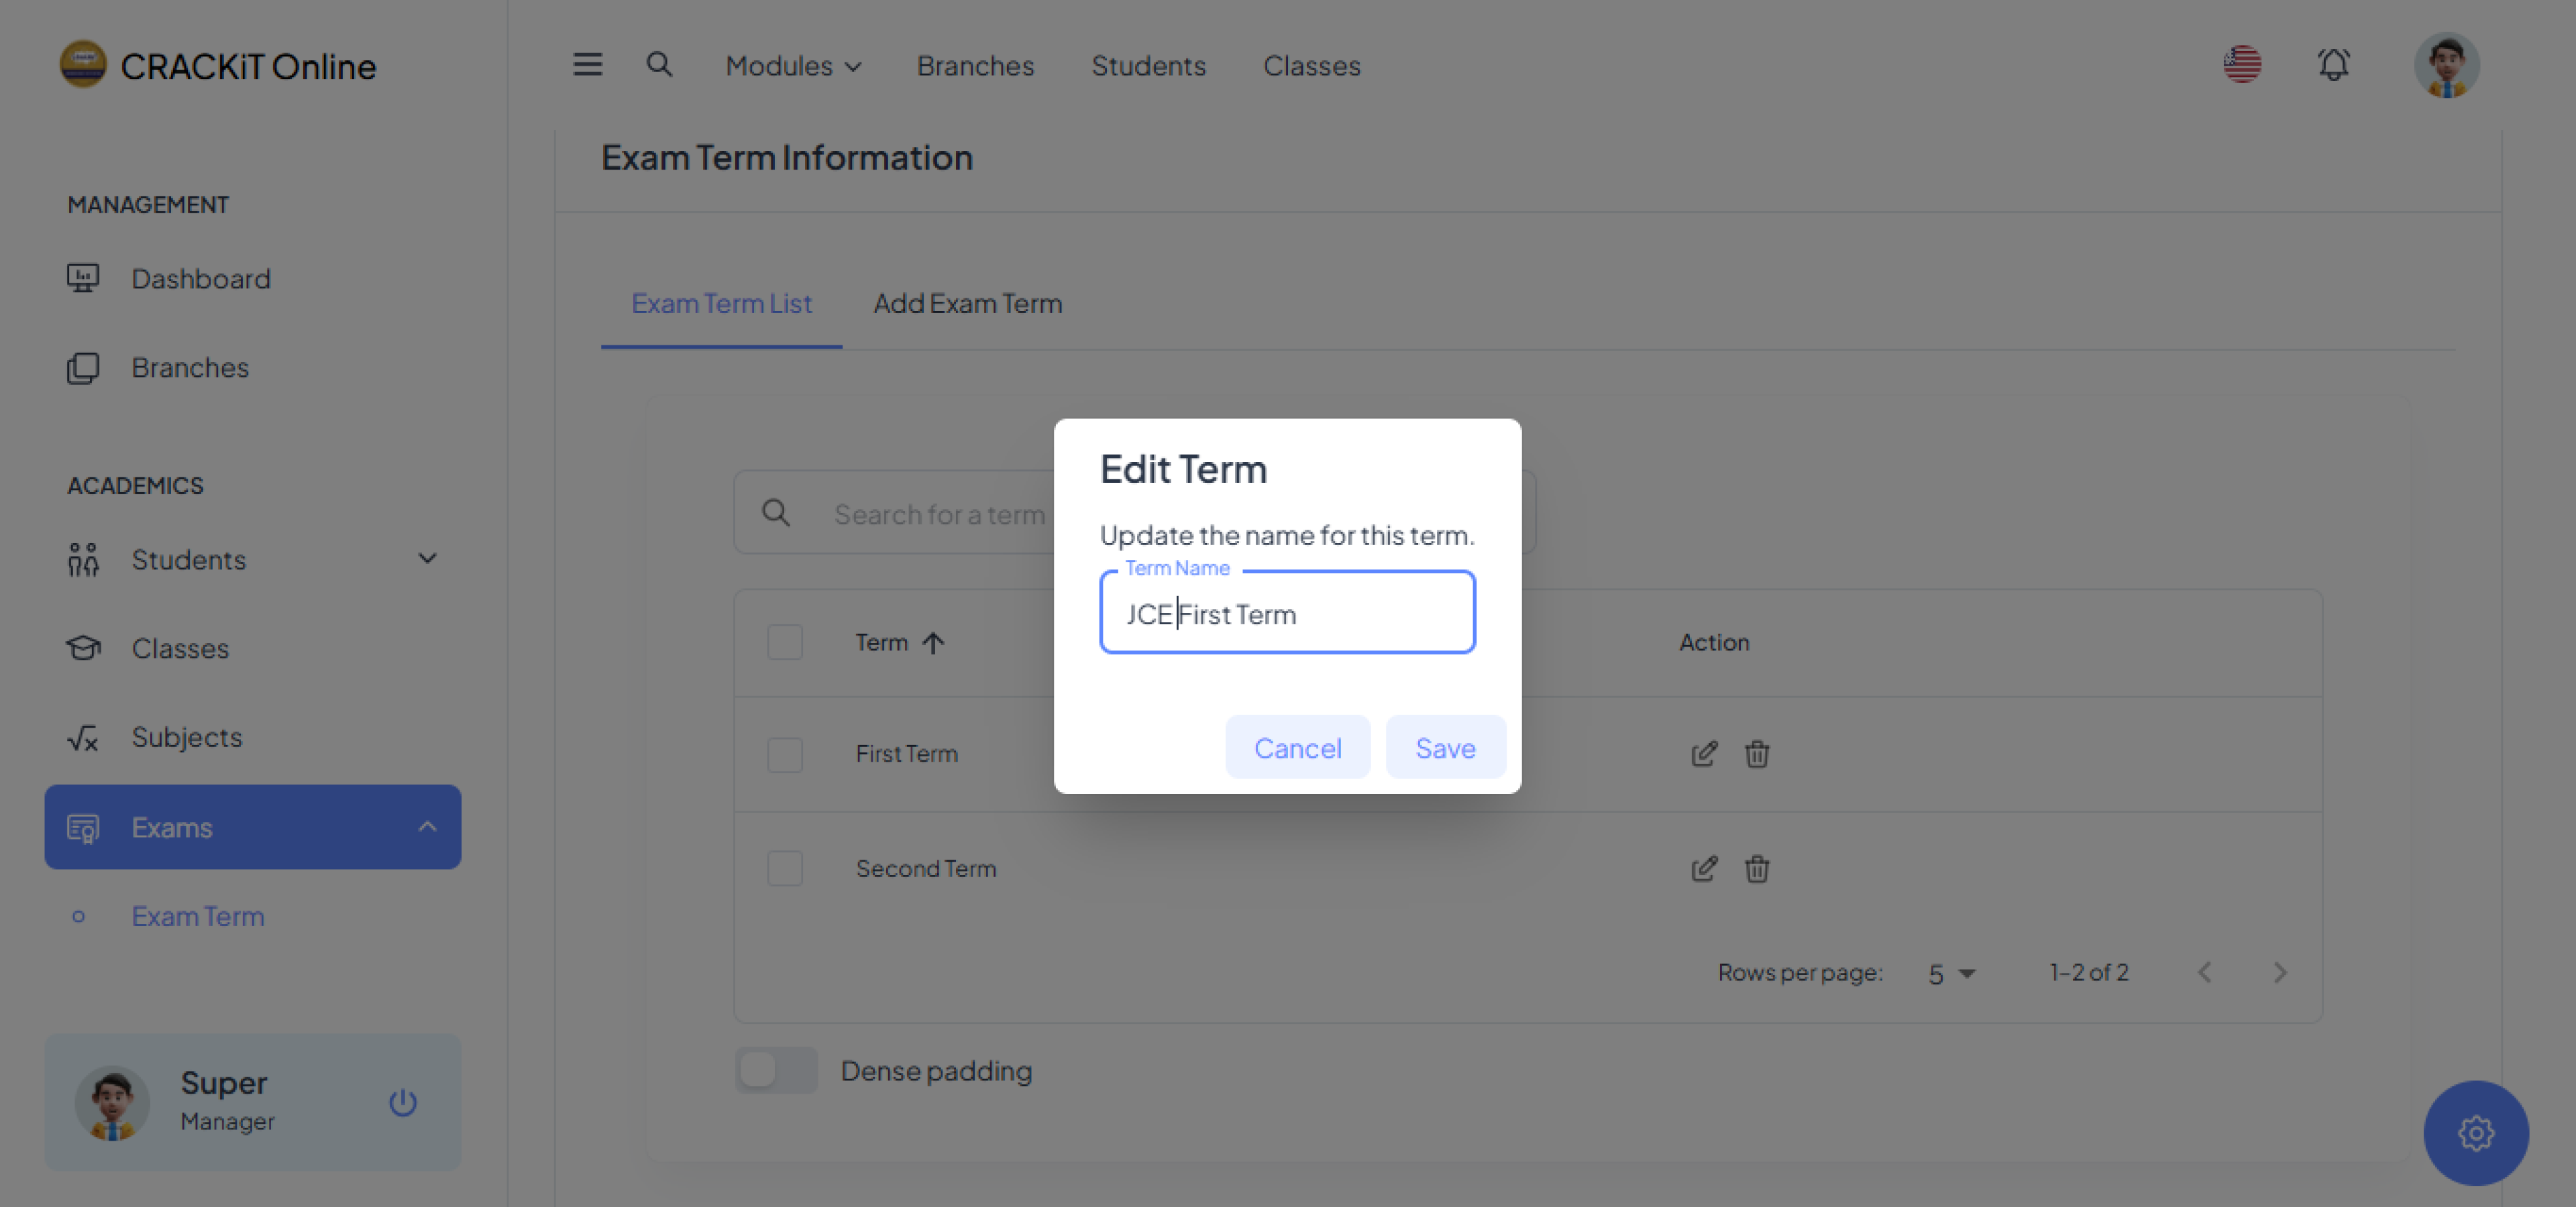The height and width of the screenshot is (1207, 2576).
Task: Check the Second Term row checkbox
Action: point(785,868)
